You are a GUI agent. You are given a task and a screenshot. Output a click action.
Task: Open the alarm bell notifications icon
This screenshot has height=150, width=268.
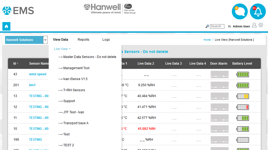click(x=258, y=11)
